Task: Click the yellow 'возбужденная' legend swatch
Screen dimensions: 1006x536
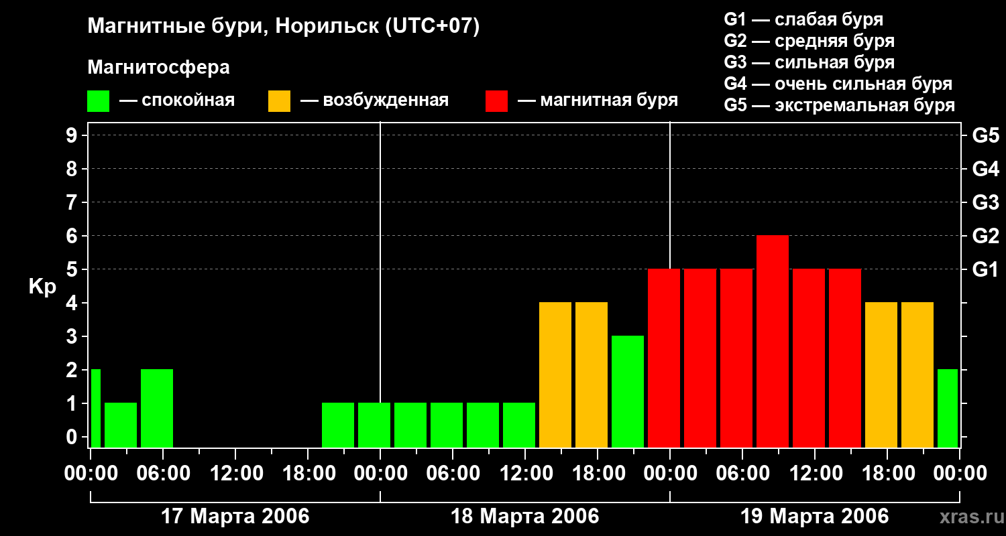Action: point(279,101)
